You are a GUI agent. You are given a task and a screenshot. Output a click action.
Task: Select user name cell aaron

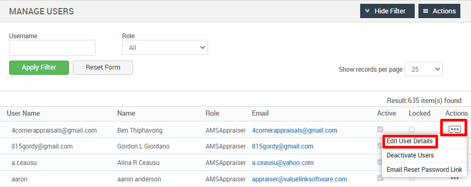coord(20,179)
